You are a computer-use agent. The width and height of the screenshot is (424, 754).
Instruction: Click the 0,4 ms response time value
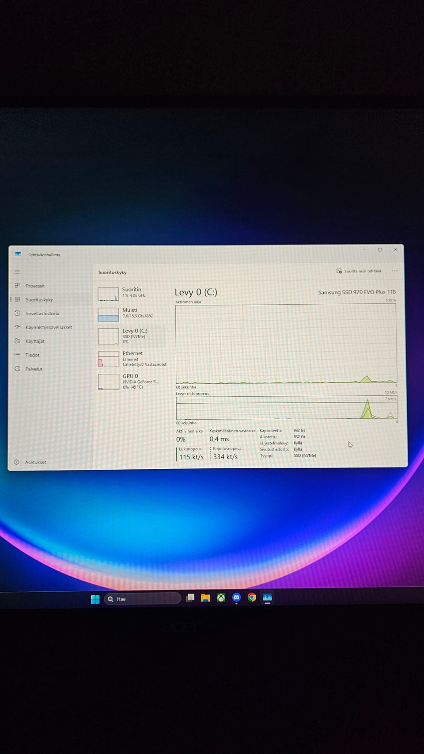[219, 439]
